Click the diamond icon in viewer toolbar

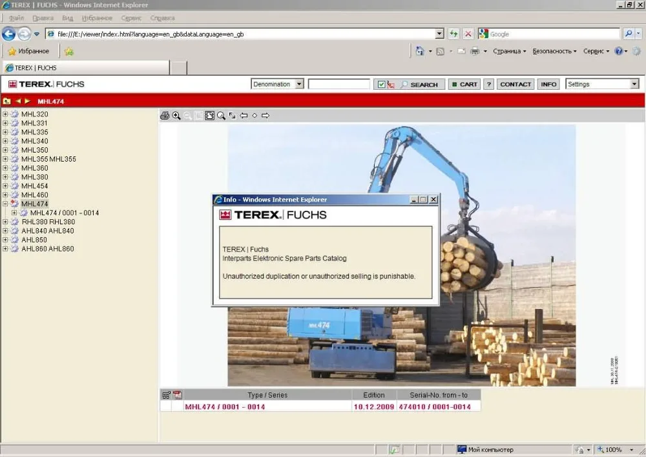pyautogui.click(x=255, y=116)
